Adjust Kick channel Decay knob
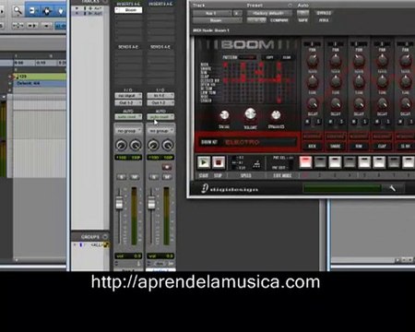 [x=313, y=104]
